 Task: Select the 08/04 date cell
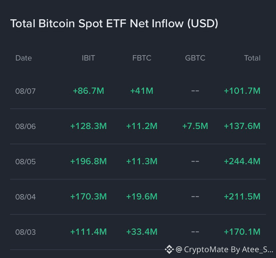pyautogui.click(x=26, y=197)
